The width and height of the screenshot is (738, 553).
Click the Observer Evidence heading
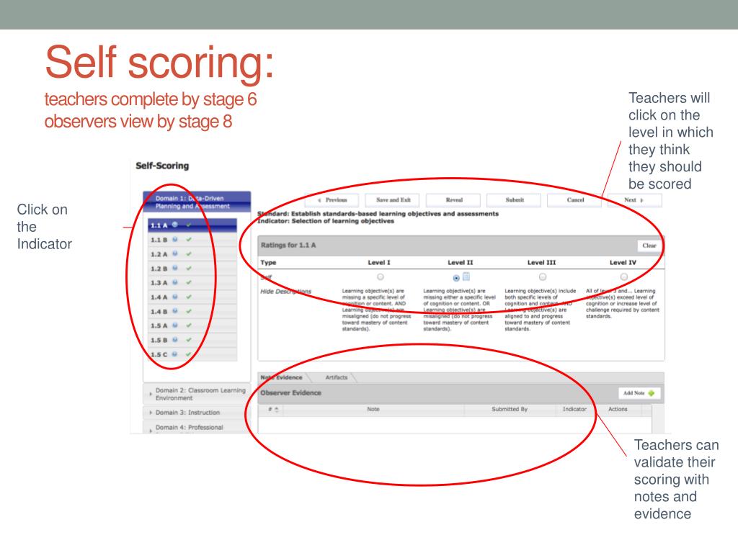pos(291,392)
